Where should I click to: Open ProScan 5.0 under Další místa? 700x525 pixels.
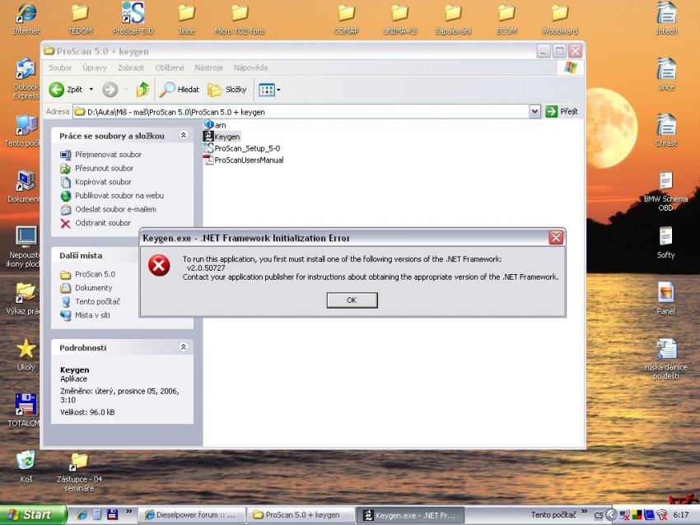[88, 274]
